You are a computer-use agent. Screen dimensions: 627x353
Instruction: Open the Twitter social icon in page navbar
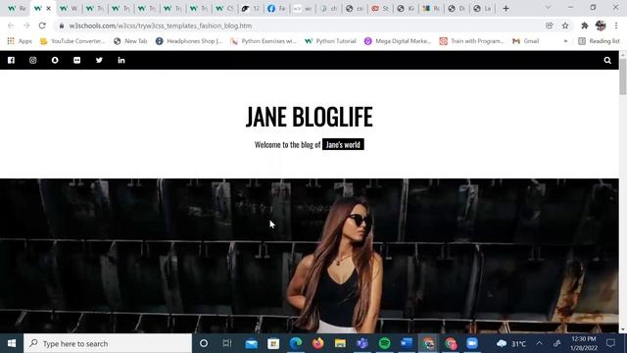coord(99,60)
